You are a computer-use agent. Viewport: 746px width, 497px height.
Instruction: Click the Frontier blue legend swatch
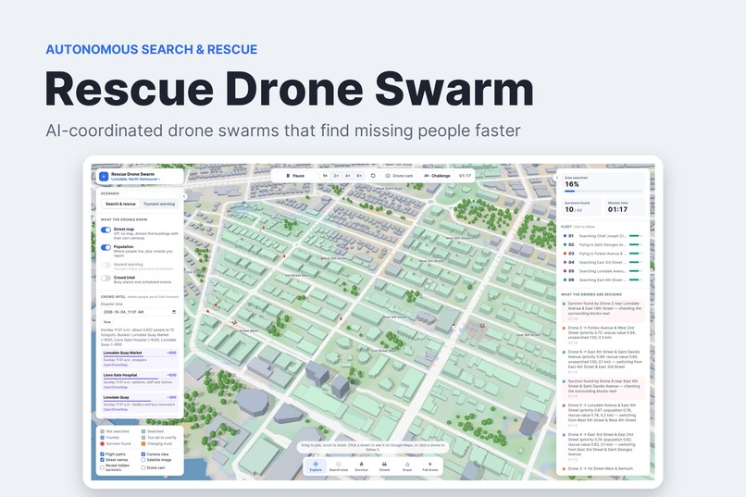[103, 438]
